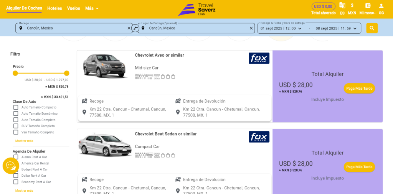393x194 pixels.
Task: Check Auto Tamaño Completo filter
Action: 16,120
